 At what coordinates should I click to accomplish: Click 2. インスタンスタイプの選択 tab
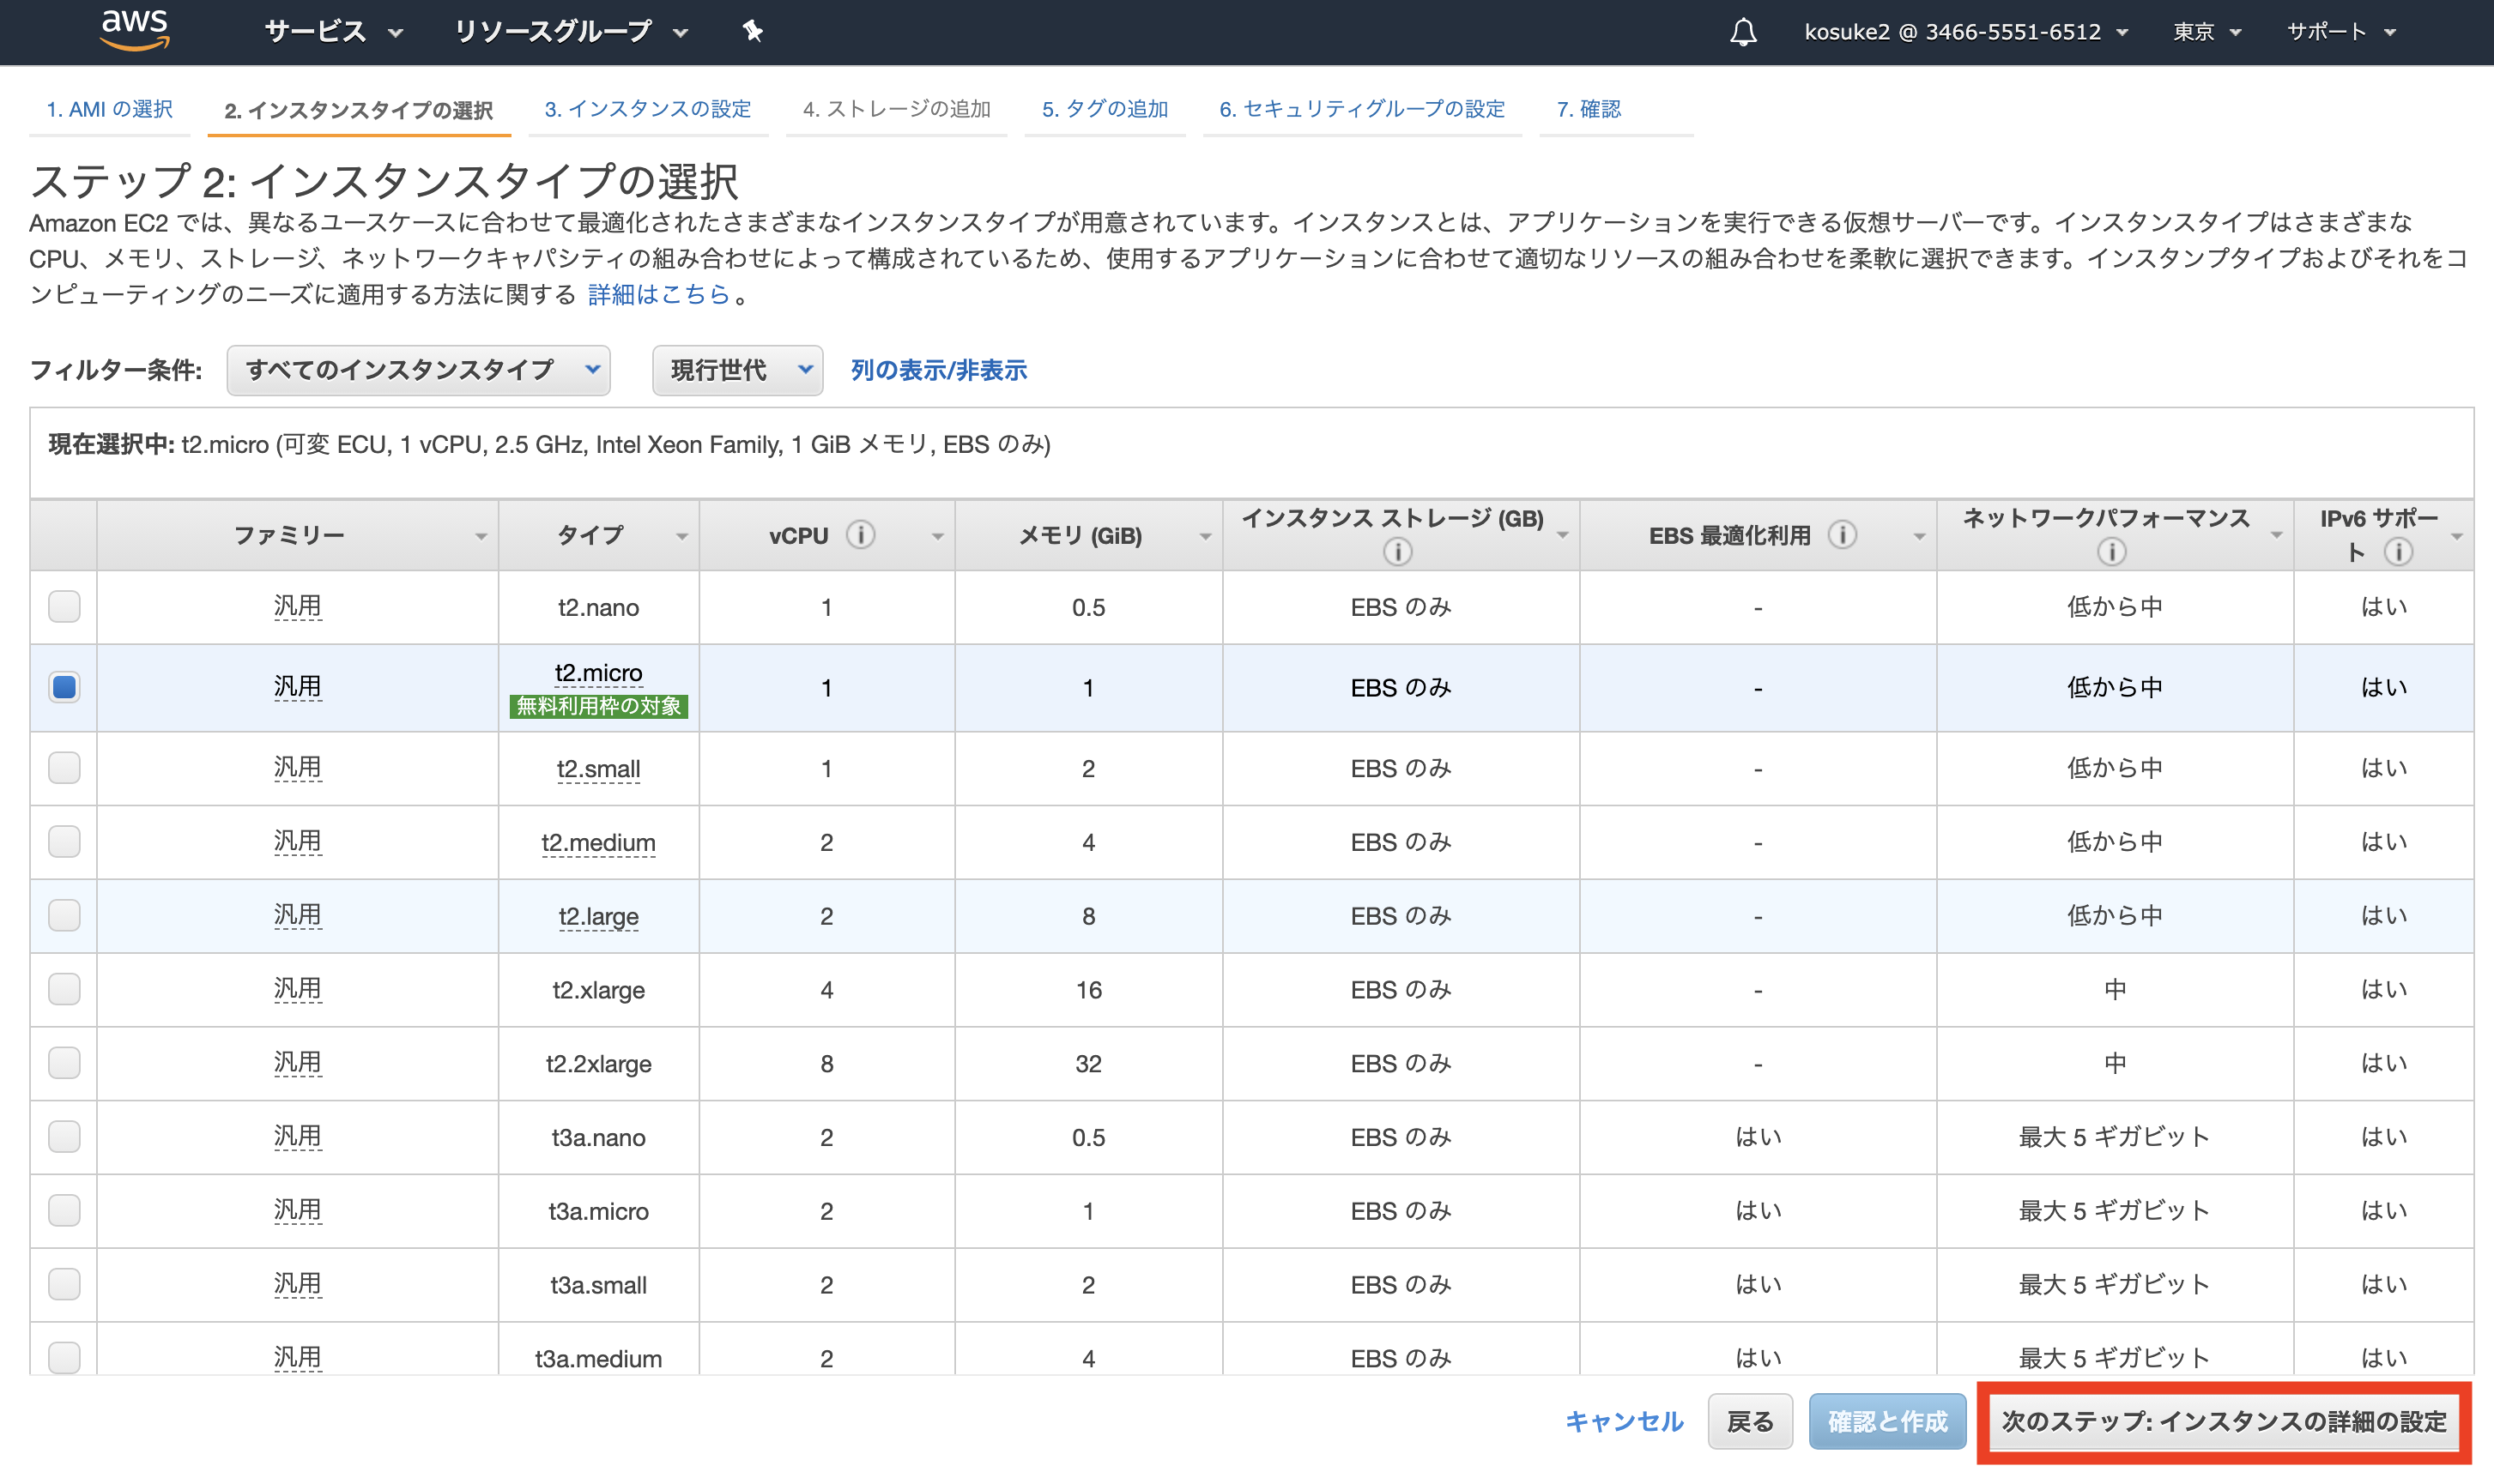pyautogui.click(x=358, y=110)
